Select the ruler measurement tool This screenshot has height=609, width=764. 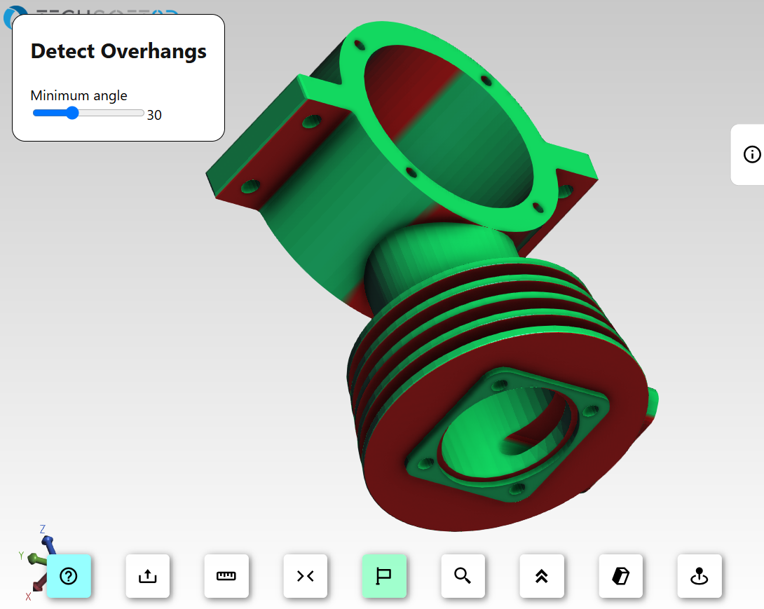tap(226, 576)
